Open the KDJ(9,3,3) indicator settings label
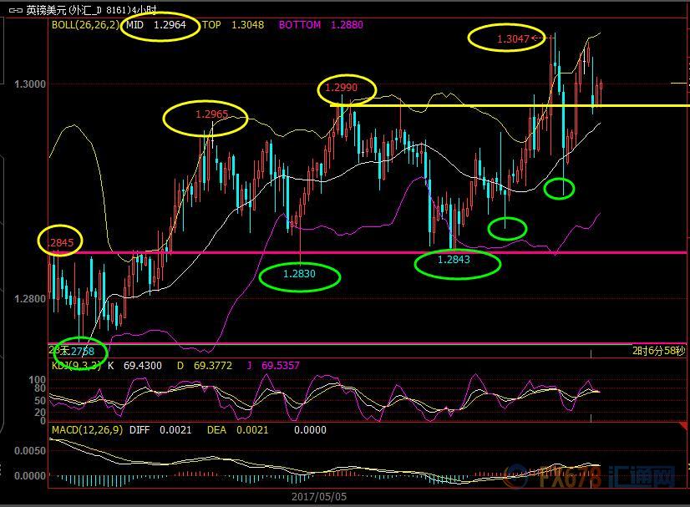The height and width of the screenshot is (507, 690). pyautogui.click(x=75, y=366)
